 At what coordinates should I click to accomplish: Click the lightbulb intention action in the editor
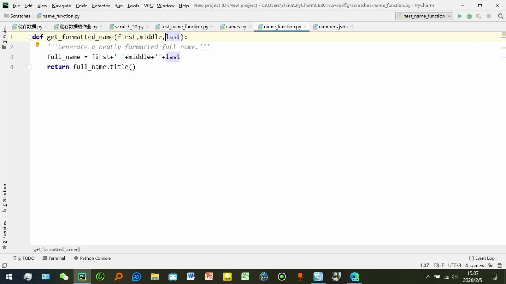(37, 45)
